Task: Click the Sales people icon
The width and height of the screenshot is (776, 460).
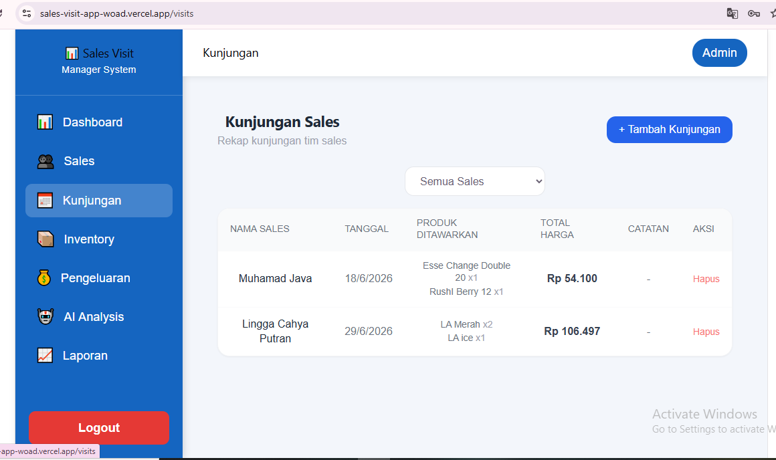Action: 45,161
